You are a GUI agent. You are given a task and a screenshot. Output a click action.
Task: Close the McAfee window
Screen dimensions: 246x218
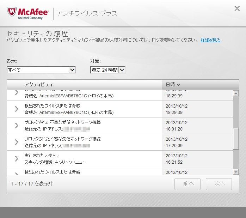(237, 8)
